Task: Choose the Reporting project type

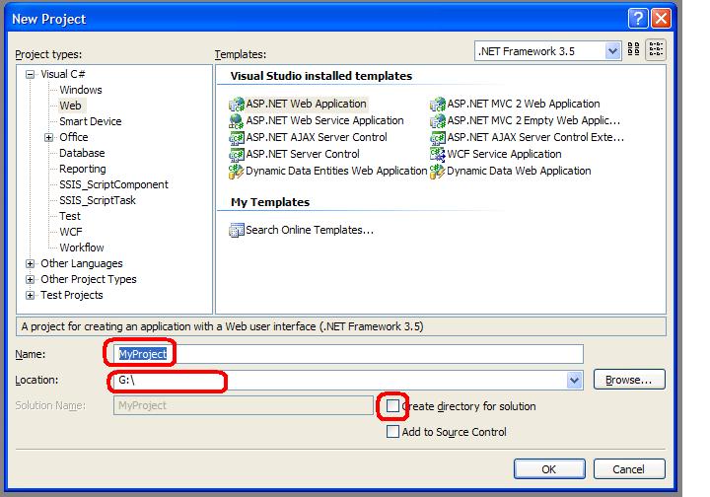Action: [x=83, y=169]
